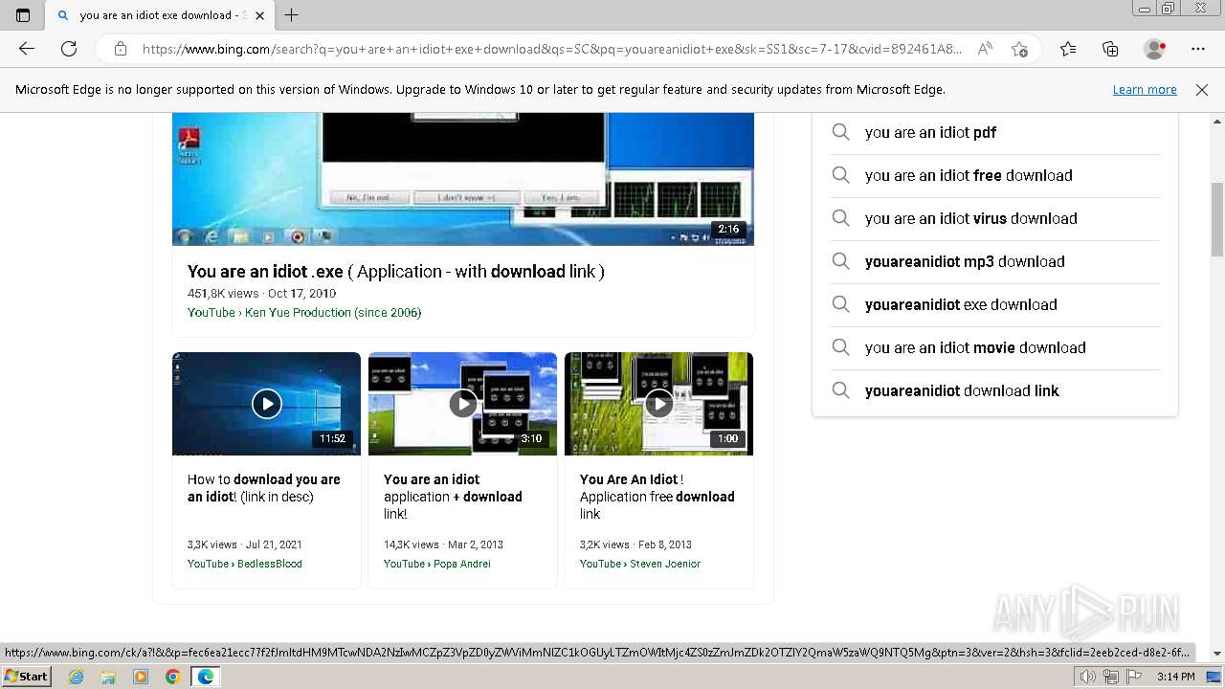
Task: Click the scrollbar up arrow
Action: click(1217, 121)
